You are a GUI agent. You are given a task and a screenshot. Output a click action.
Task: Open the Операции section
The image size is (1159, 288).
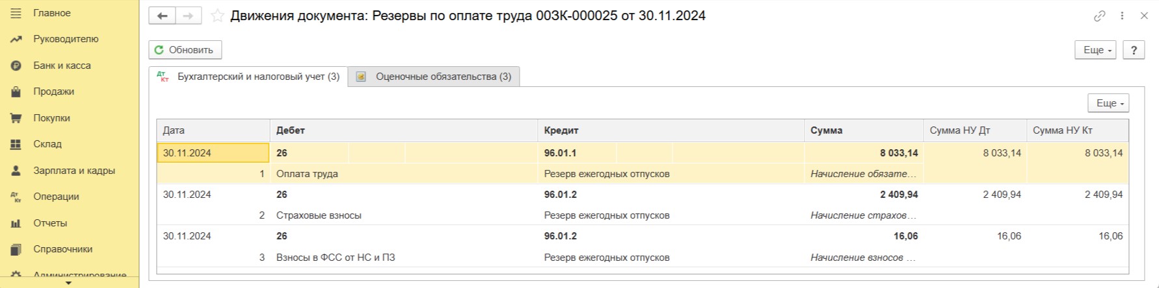pos(56,197)
